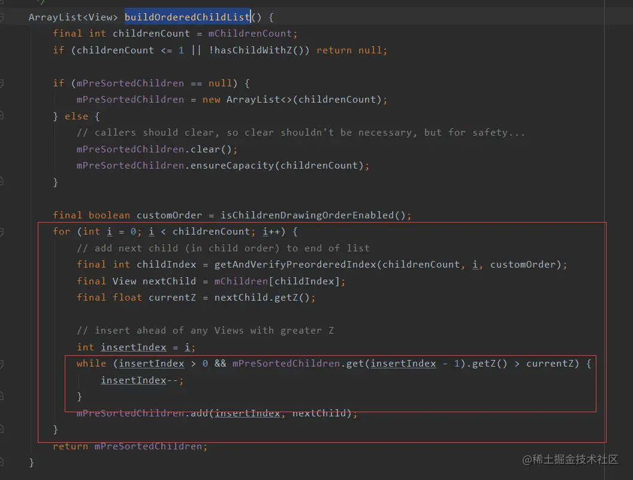Click 'insertIndex - 1' inside get() call
Image resolution: width=633 pixels, height=480 pixels.
click(415, 364)
